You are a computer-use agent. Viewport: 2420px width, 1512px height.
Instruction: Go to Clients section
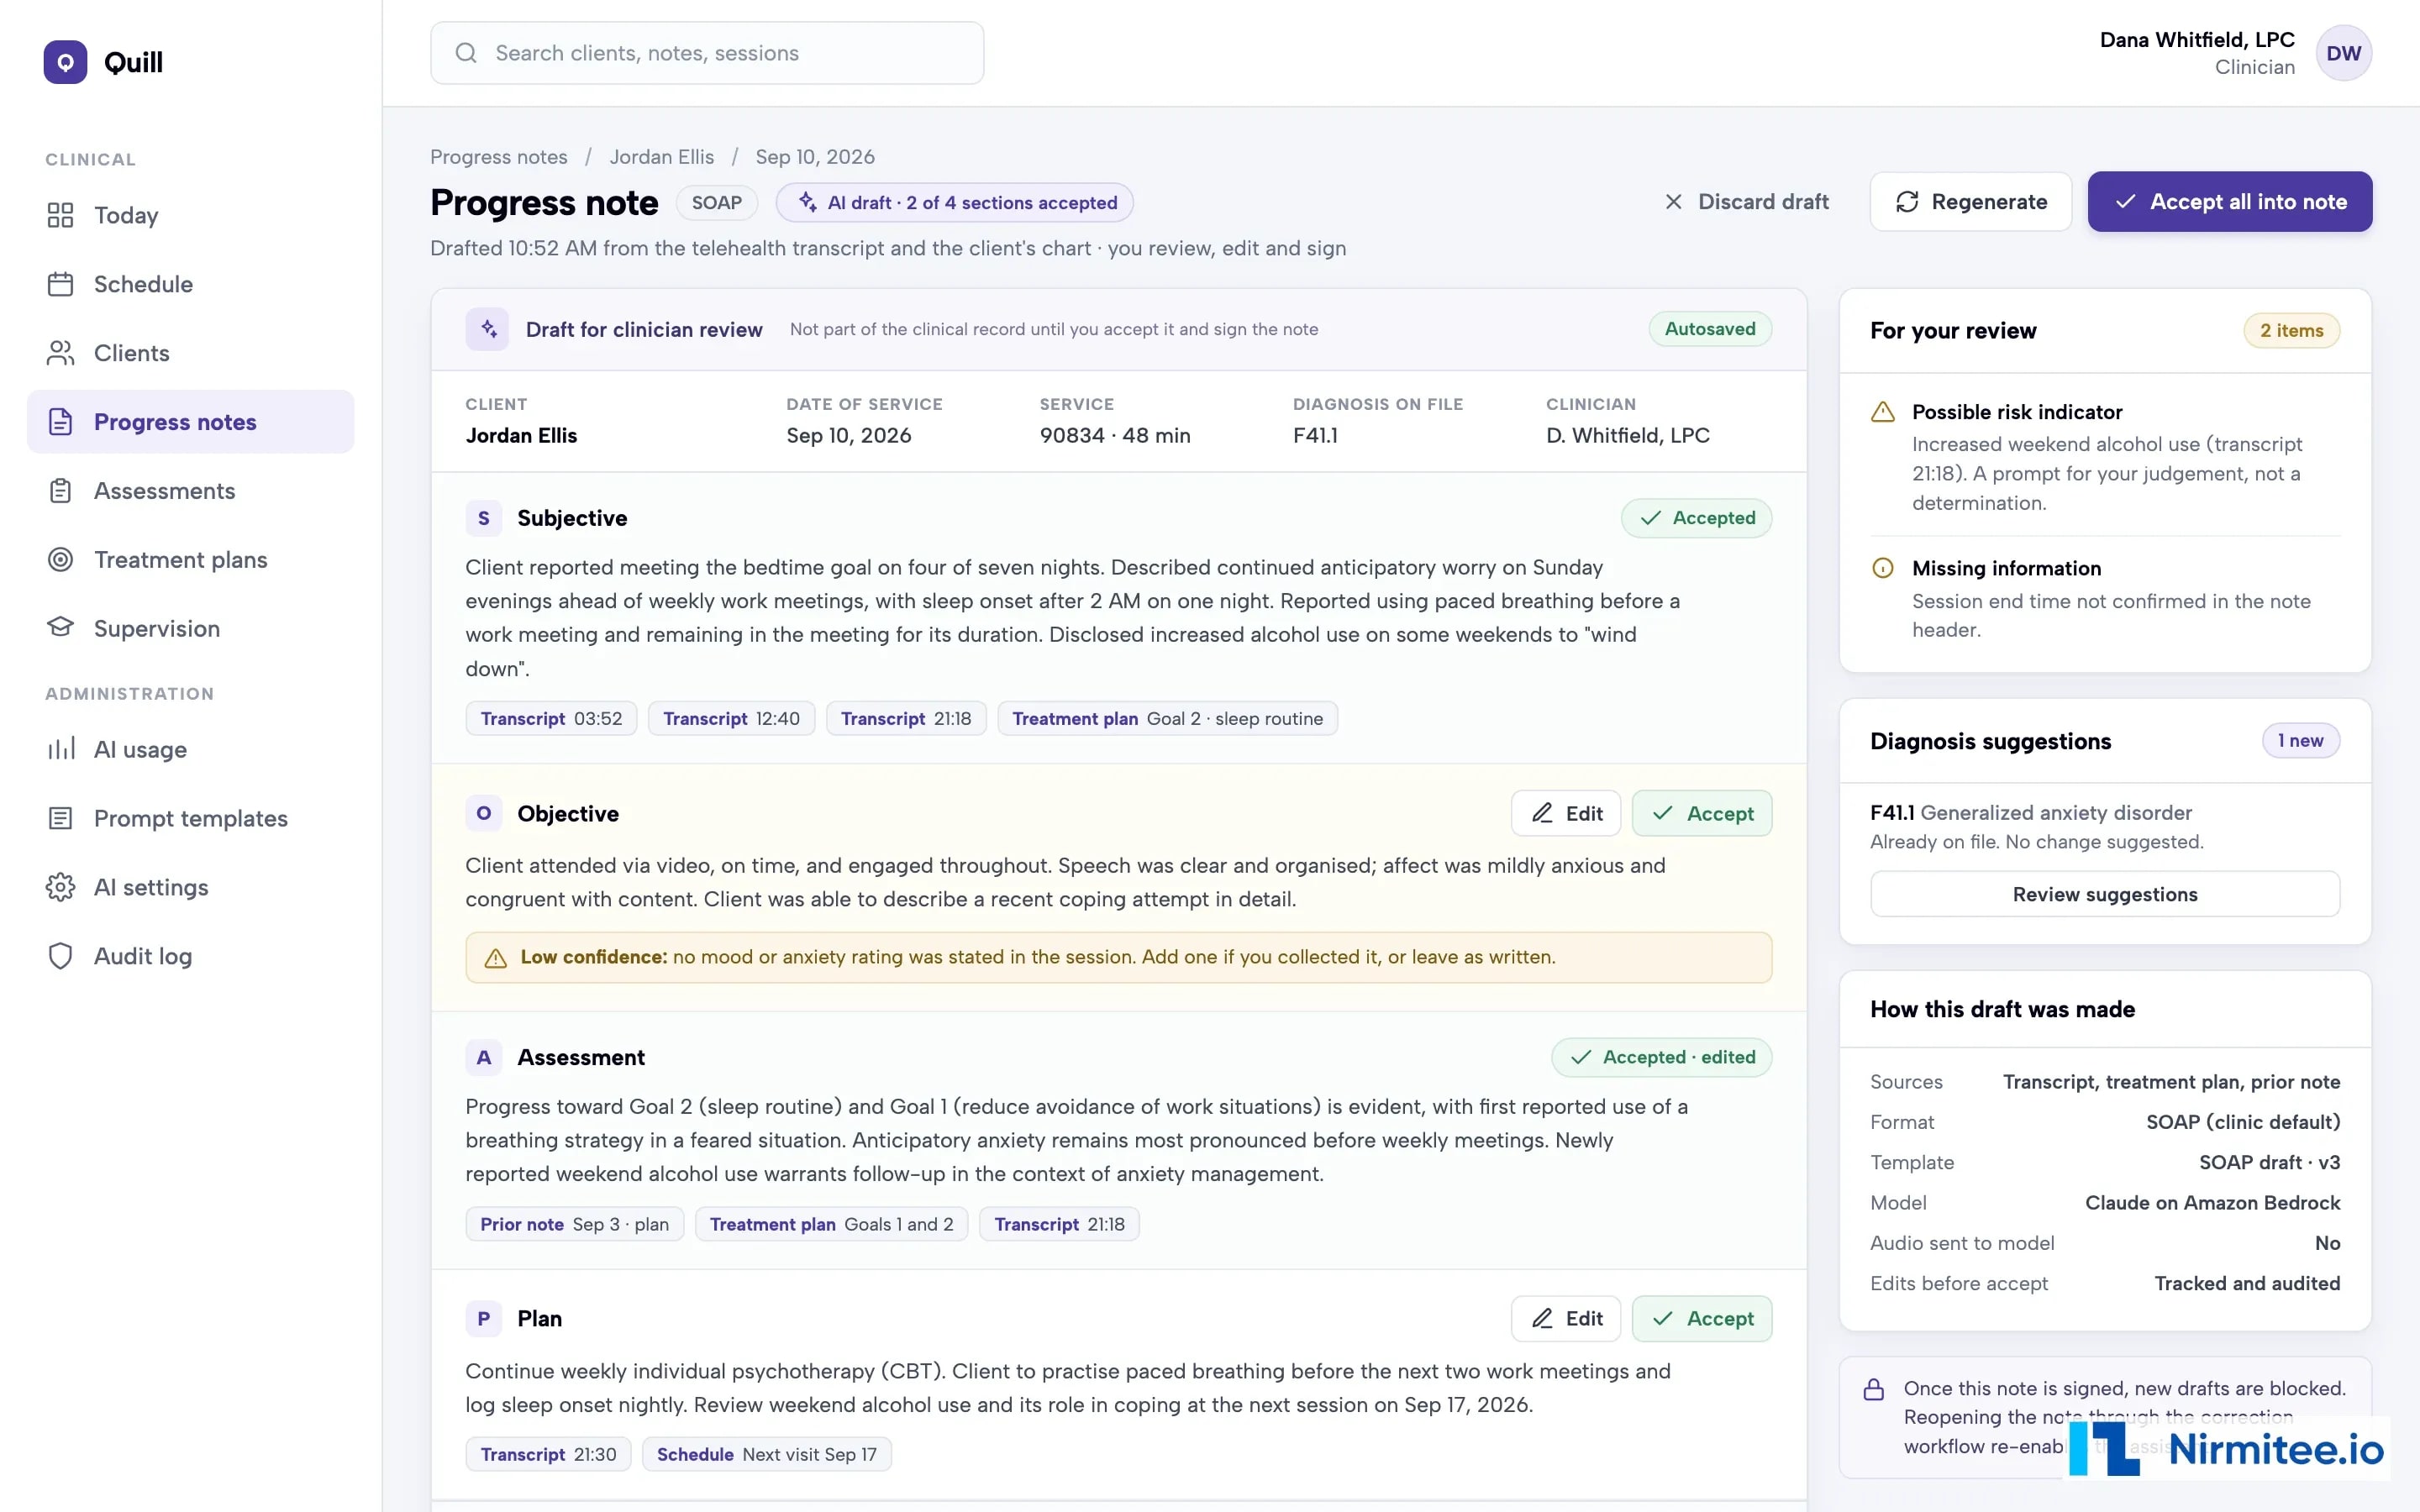coord(190,353)
